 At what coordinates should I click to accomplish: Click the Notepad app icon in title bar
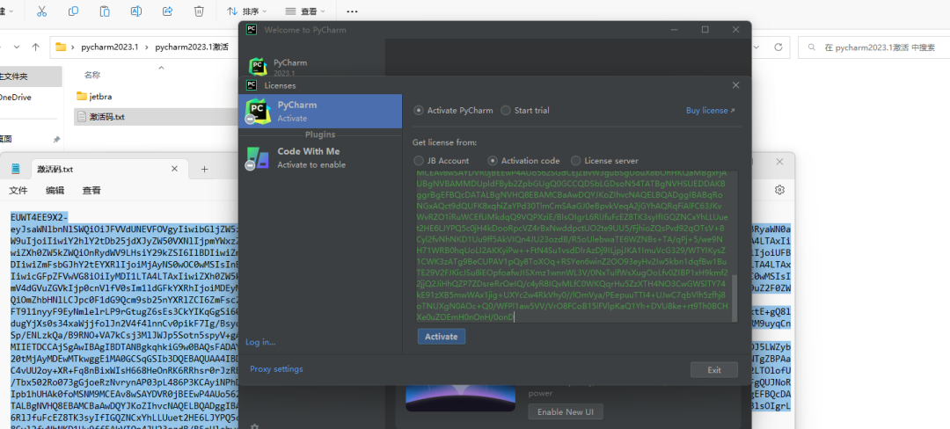[x=16, y=169]
